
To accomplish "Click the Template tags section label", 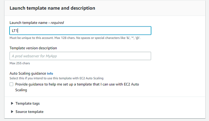I will 27,103.
